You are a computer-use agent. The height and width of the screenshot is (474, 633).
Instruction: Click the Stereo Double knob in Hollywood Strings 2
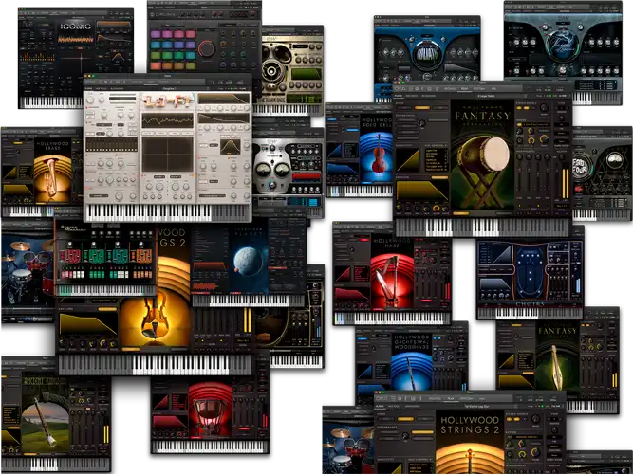tap(535, 419)
